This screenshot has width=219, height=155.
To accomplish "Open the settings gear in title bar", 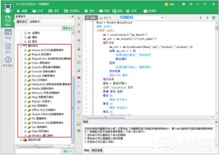I will [x=184, y=4].
